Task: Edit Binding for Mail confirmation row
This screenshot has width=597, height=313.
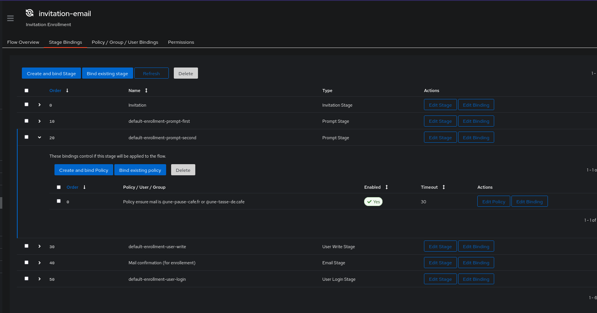Action: click(476, 263)
